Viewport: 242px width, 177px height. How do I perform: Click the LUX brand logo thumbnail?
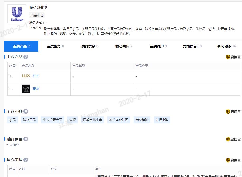(x=26, y=76)
